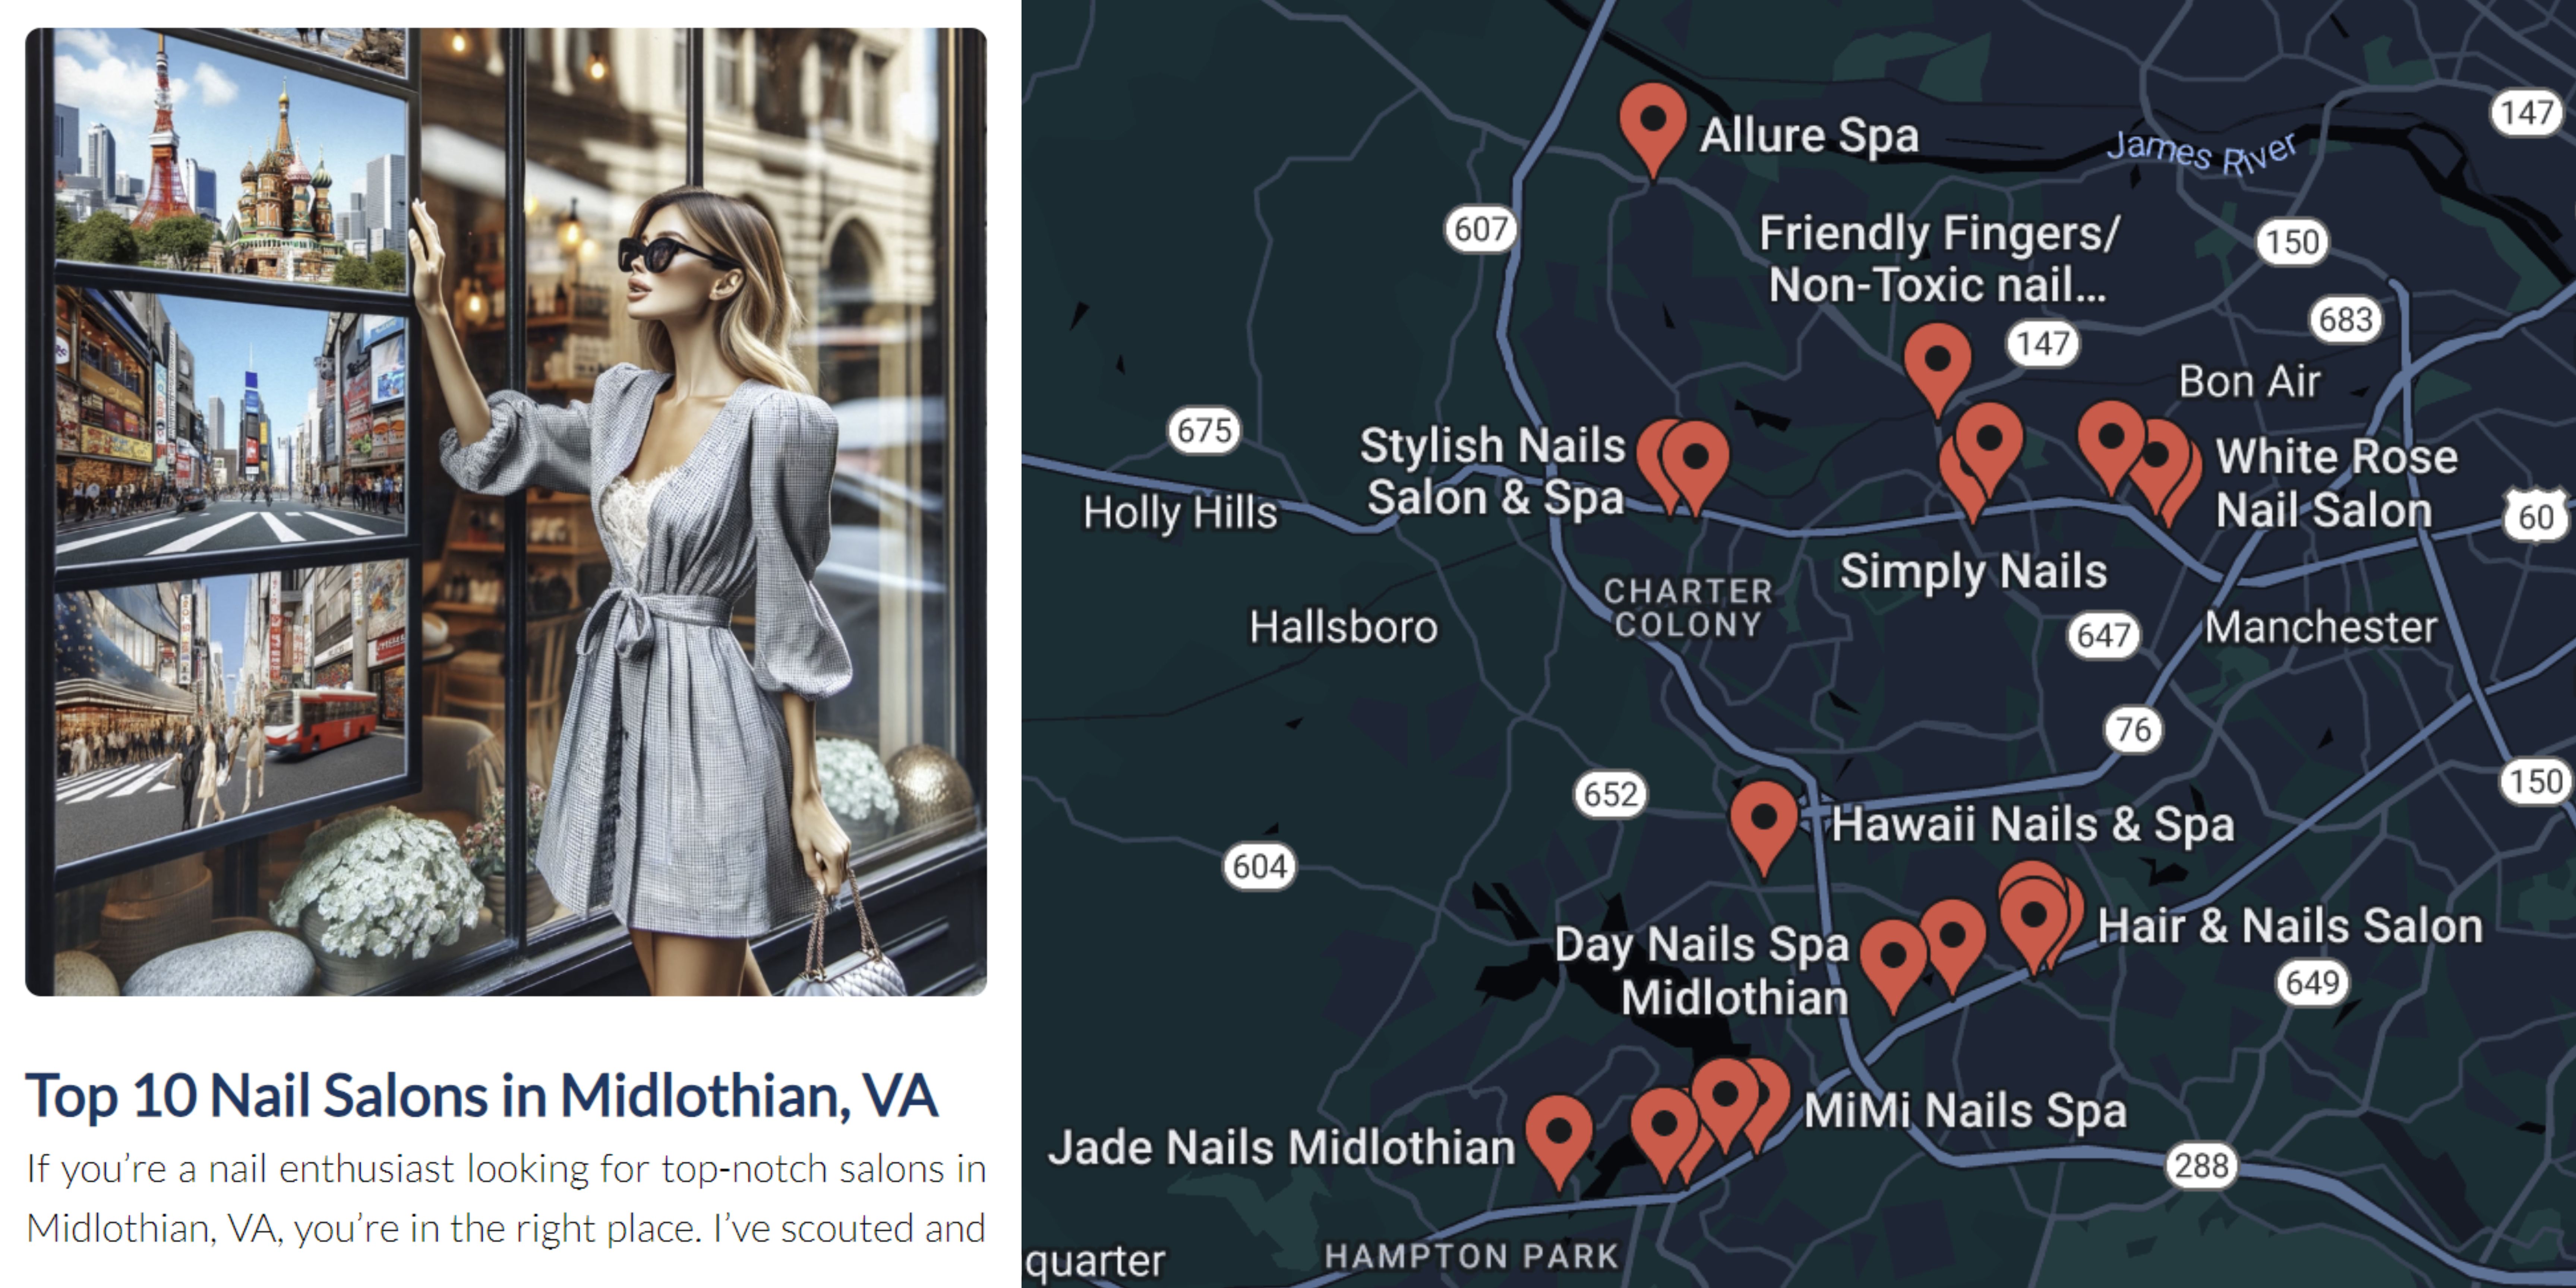Click the Allure Spa map label
The image size is (2576, 1288).
coord(1809,136)
